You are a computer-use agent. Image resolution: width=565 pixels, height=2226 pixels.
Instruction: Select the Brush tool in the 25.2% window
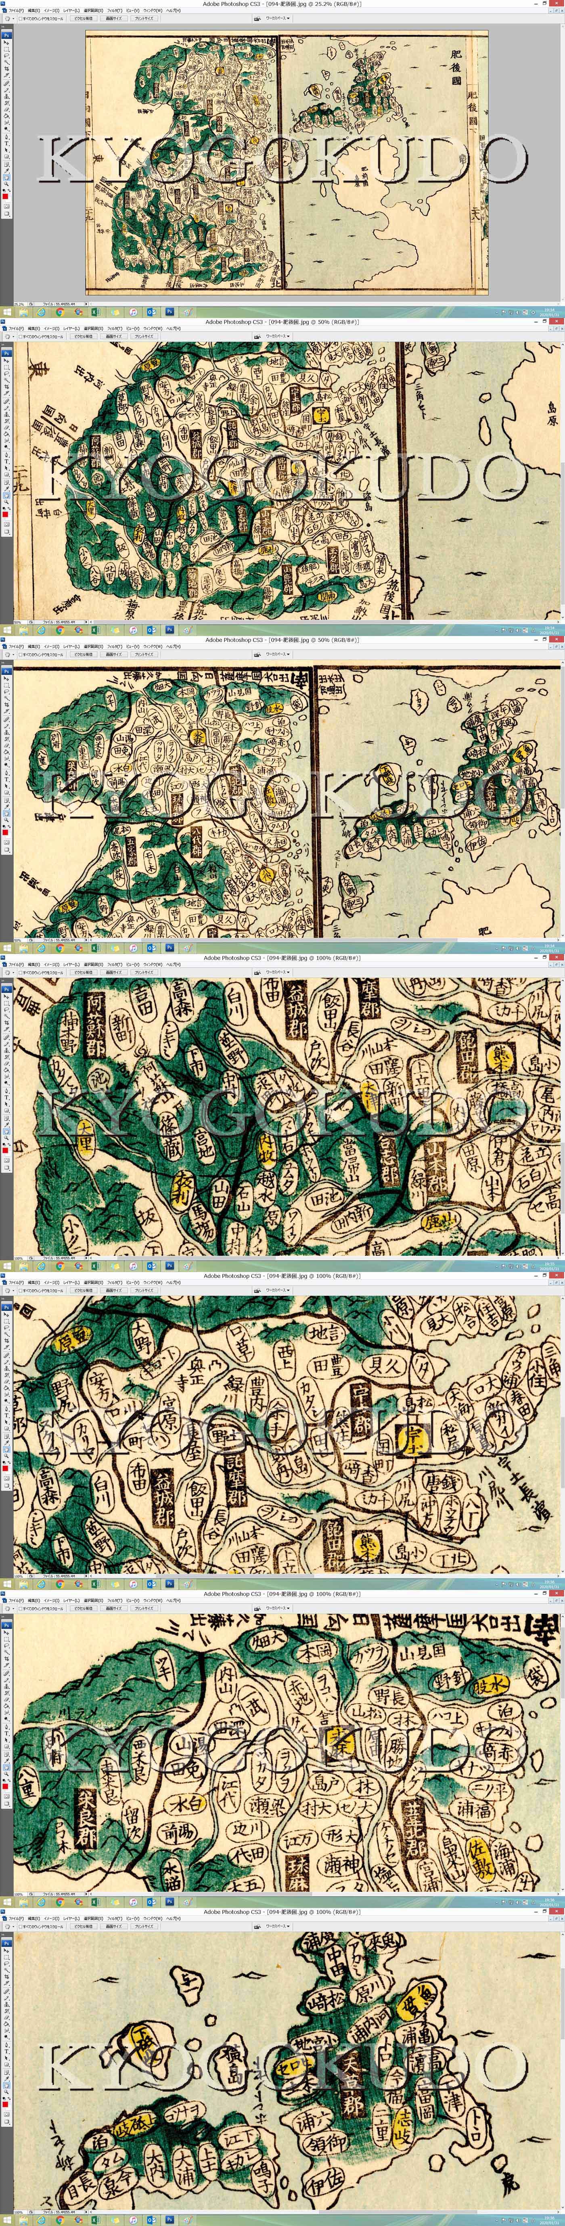[7, 91]
